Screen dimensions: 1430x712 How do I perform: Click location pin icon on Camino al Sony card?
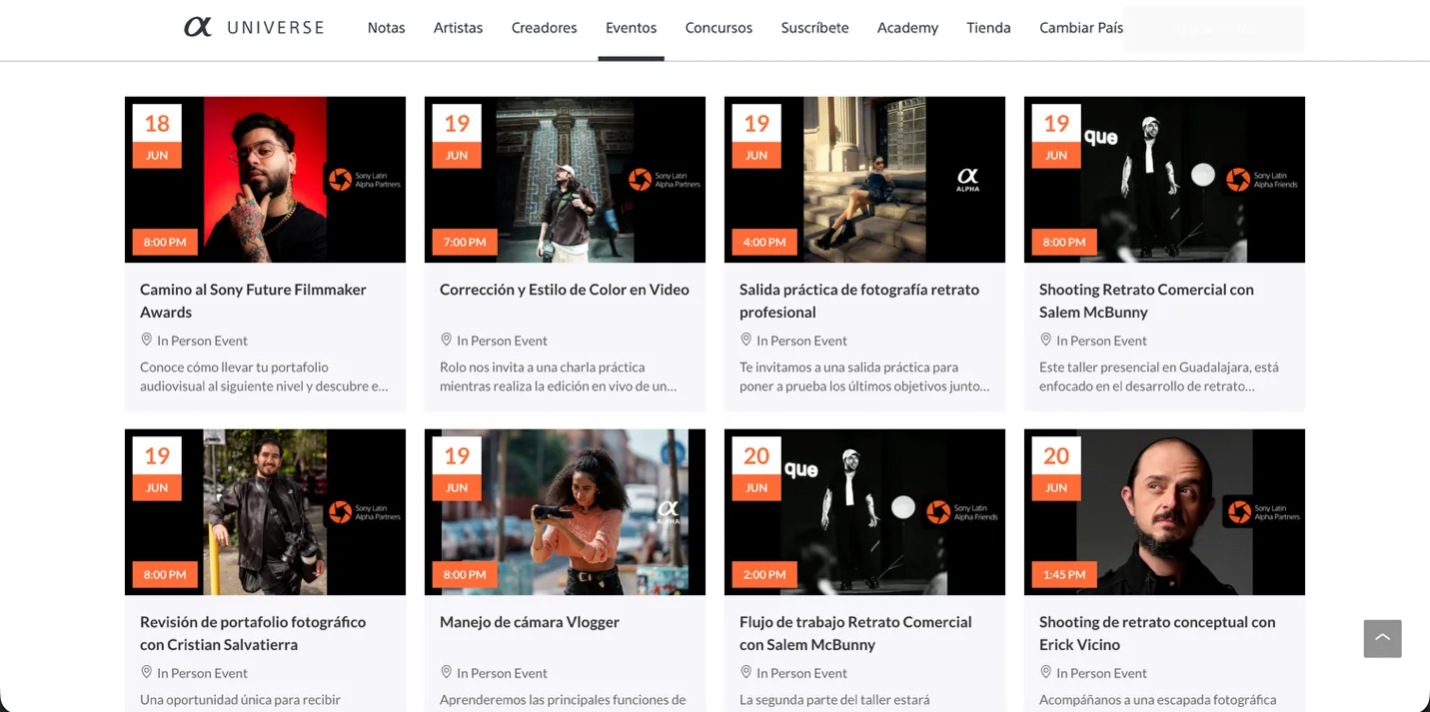146,340
